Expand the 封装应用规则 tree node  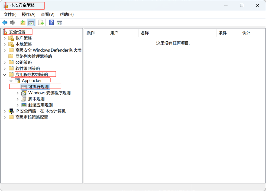(18, 105)
